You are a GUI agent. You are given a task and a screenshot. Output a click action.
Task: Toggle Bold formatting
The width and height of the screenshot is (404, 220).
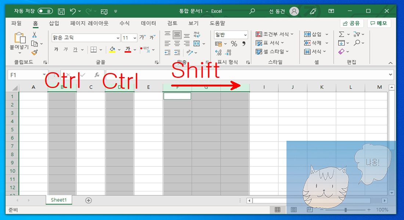(56, 49)
